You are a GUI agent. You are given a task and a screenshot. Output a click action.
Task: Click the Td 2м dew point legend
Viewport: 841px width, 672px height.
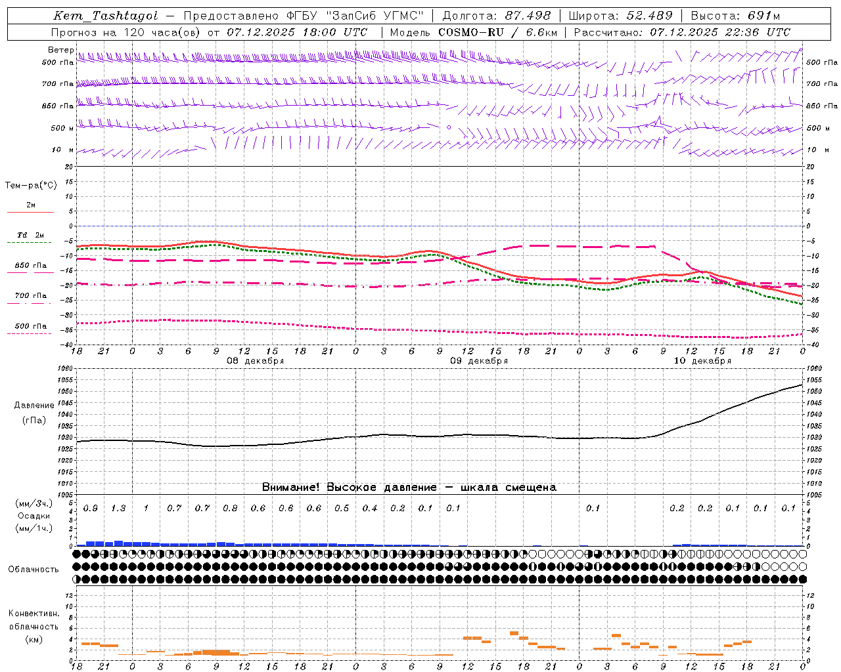[x=30, y=235]
